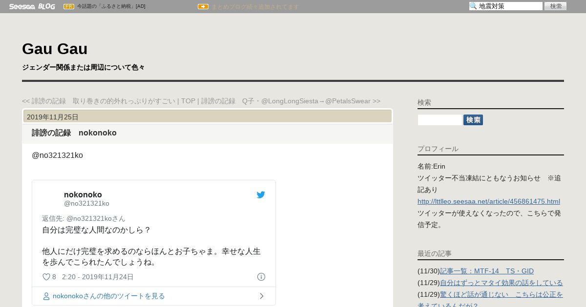Screen dimensions: 586x307
Task: Click the magnifier icon in top search field
Action: (473, 6)
